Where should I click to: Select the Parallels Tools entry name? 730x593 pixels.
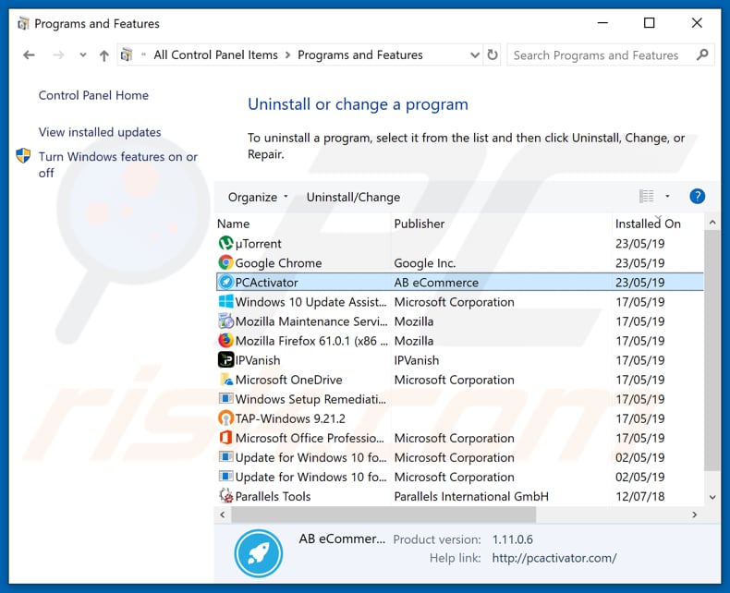tap(273, 497)
